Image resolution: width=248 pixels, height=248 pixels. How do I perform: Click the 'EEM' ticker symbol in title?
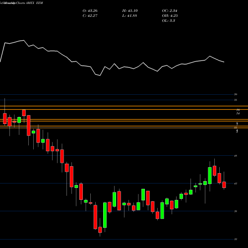tap(40, 3)
